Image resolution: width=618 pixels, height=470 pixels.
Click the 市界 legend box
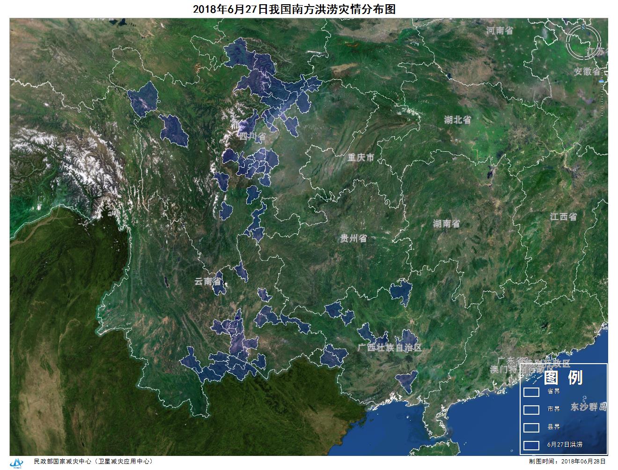[x=531, y=410]
